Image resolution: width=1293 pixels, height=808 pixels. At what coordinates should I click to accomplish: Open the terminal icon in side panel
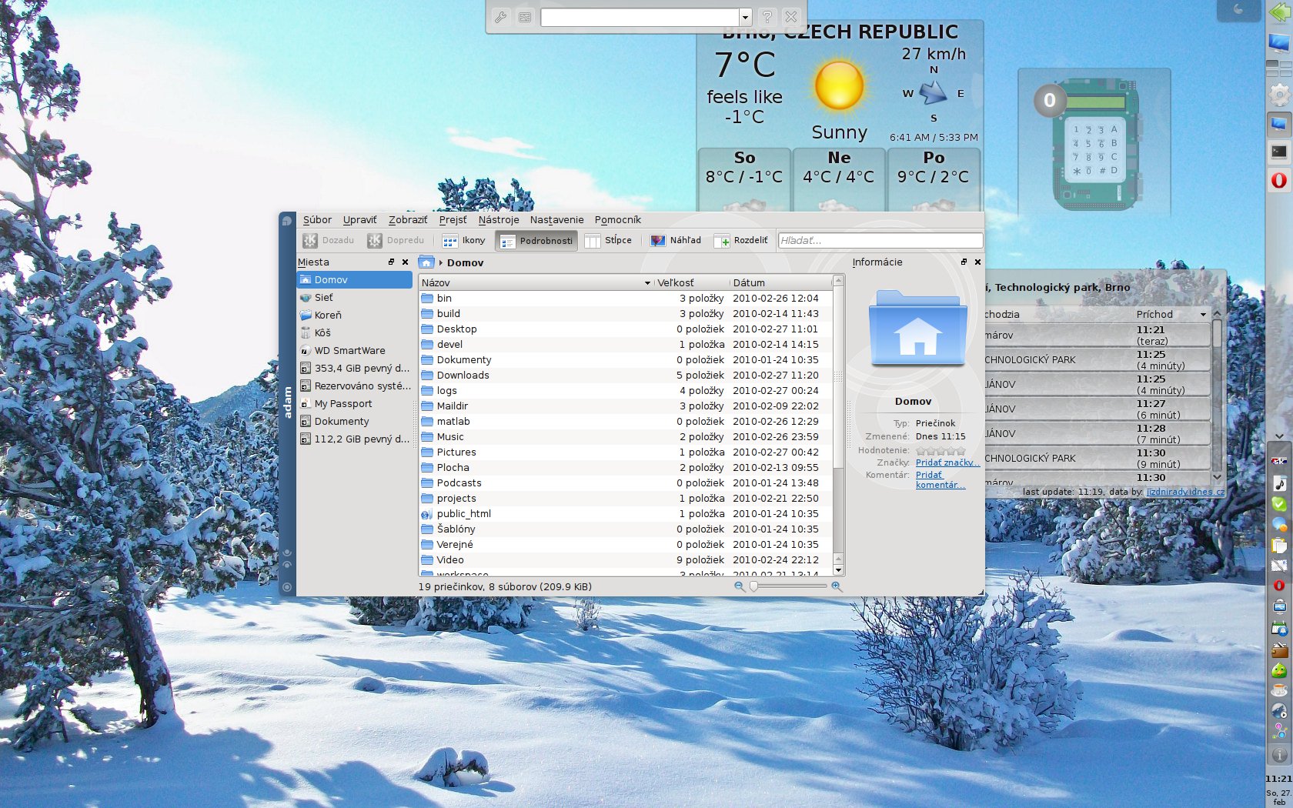click(1278, 152)
